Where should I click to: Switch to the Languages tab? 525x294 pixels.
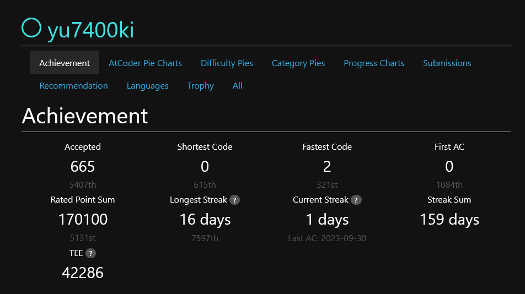coord(147,85)
